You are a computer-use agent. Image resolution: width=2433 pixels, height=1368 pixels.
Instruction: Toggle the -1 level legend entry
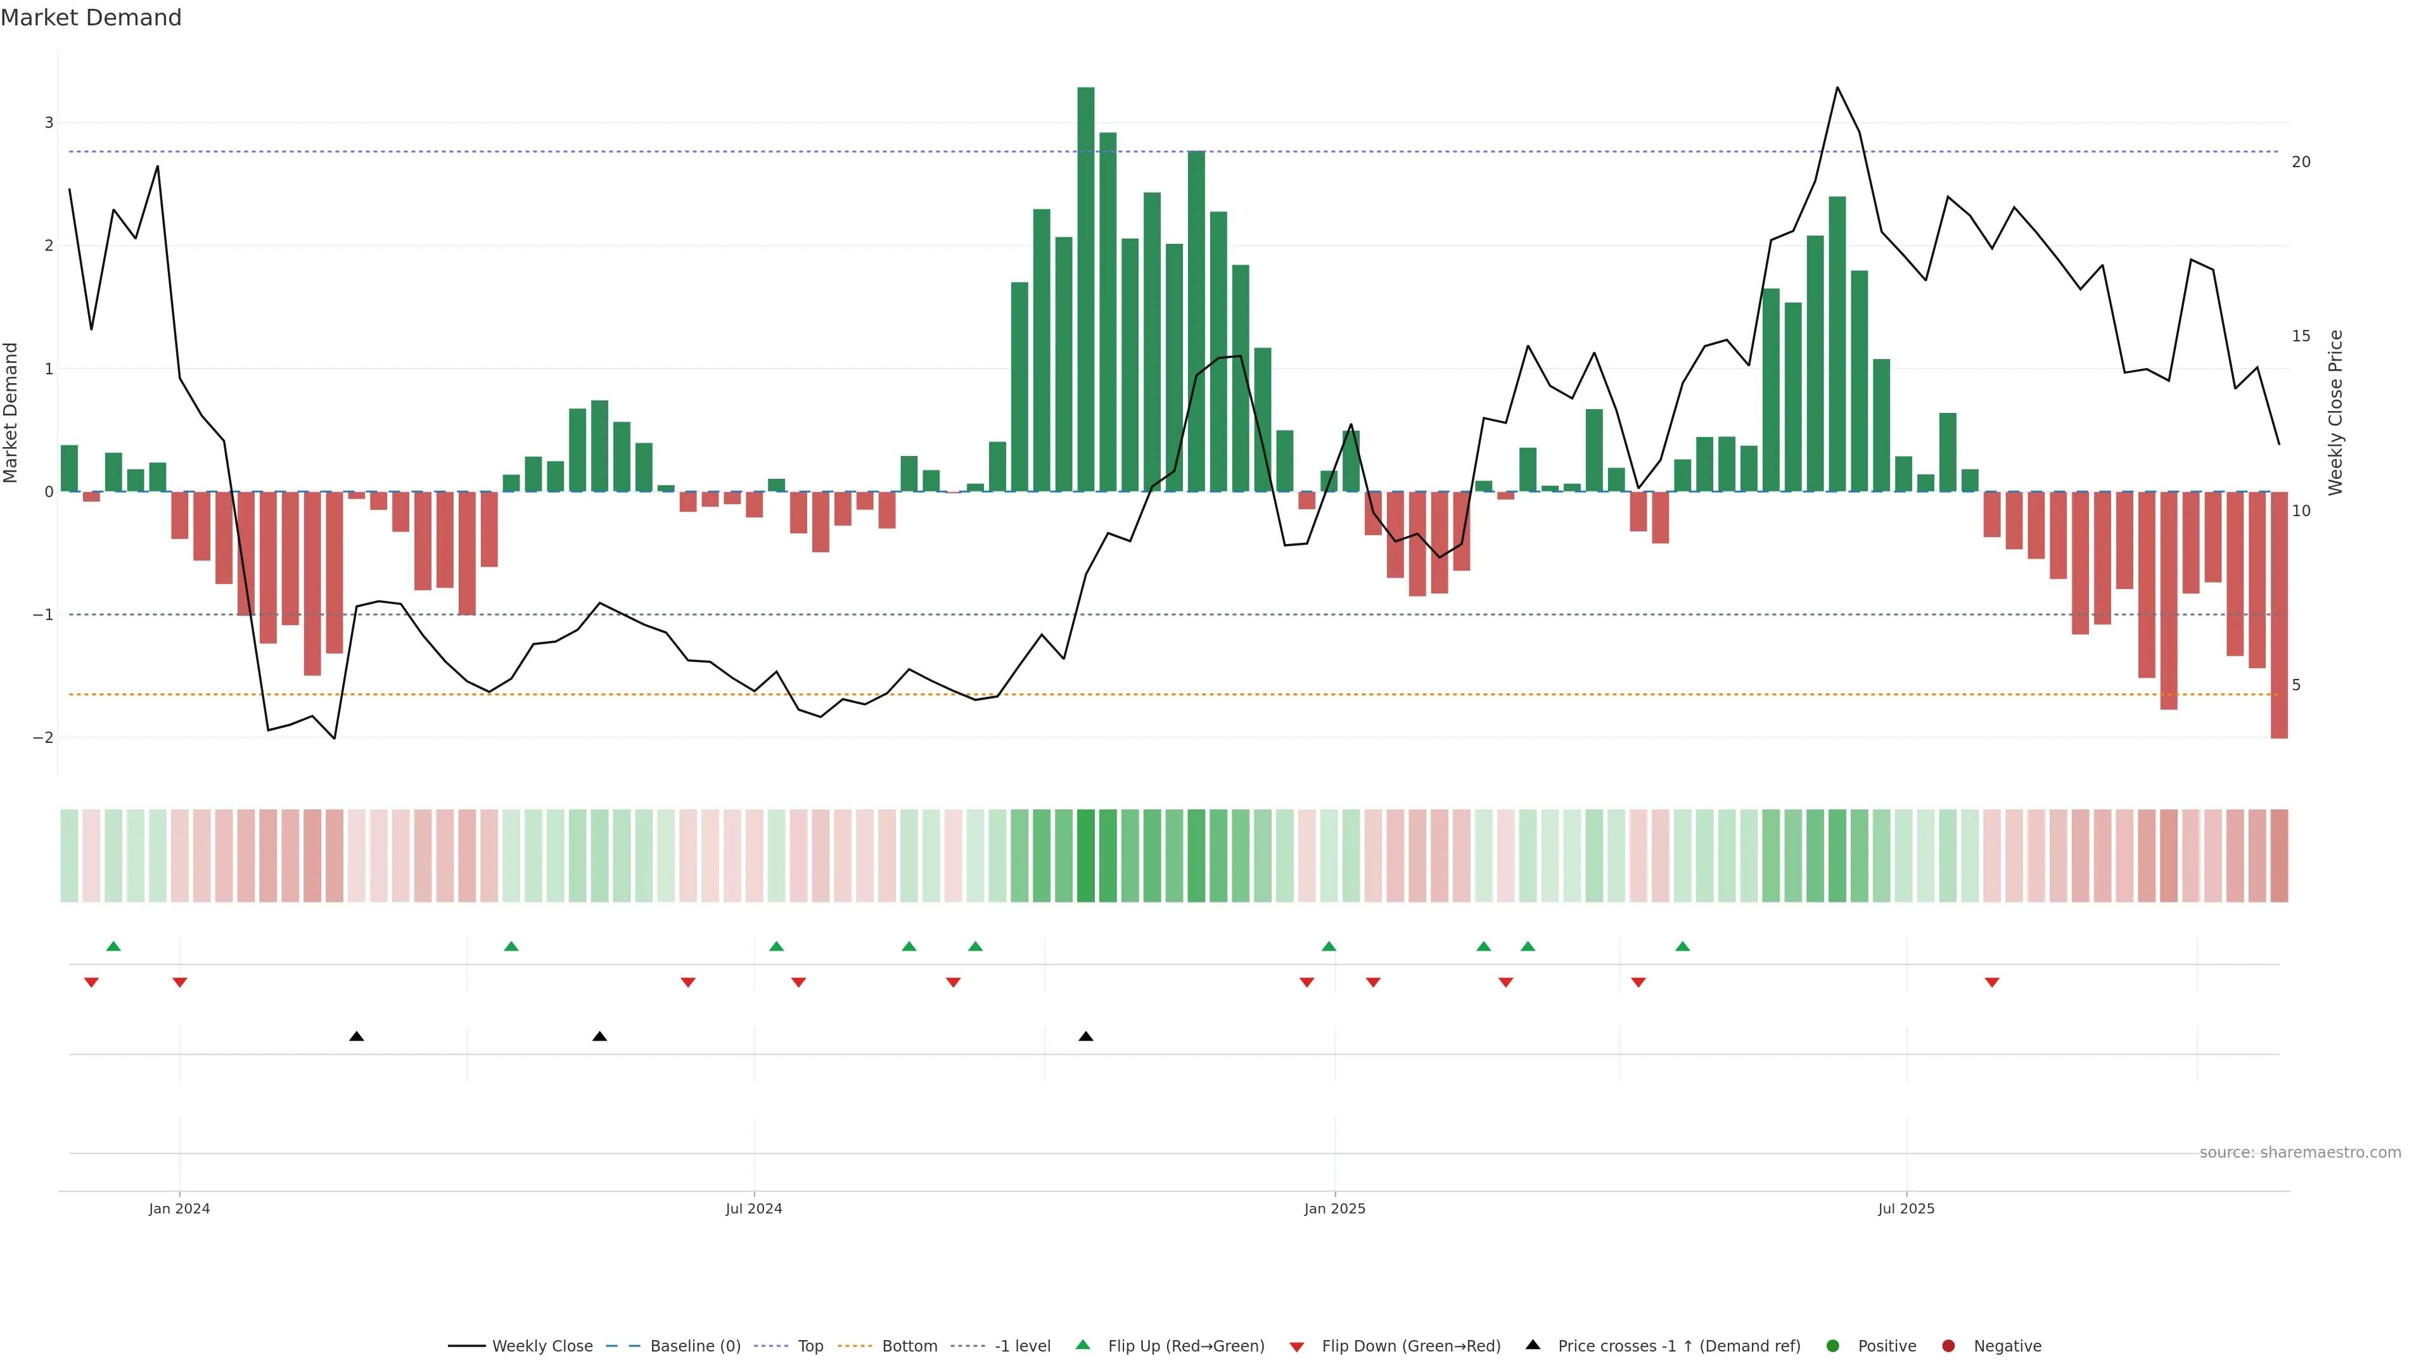tap(1022, 1345)
